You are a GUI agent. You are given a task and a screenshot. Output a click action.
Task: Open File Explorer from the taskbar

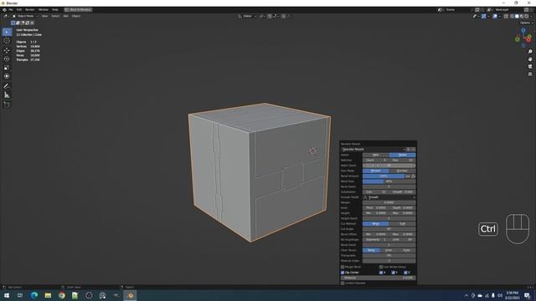[x=48, y=295]
